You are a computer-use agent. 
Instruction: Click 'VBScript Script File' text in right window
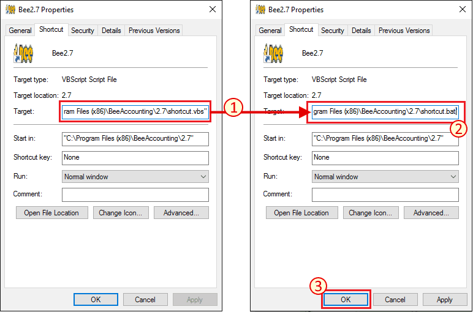click(x=339, y=80)
